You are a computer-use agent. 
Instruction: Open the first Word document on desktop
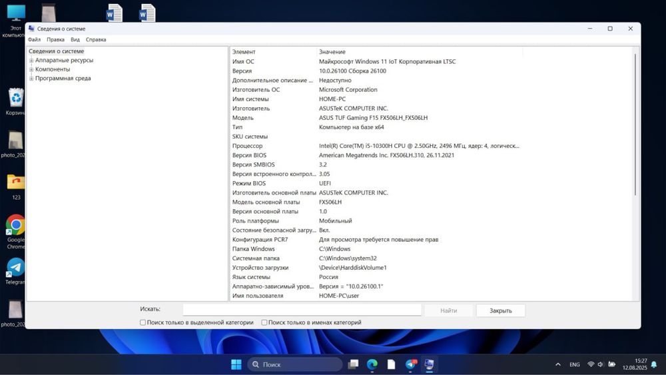[114, 13]
